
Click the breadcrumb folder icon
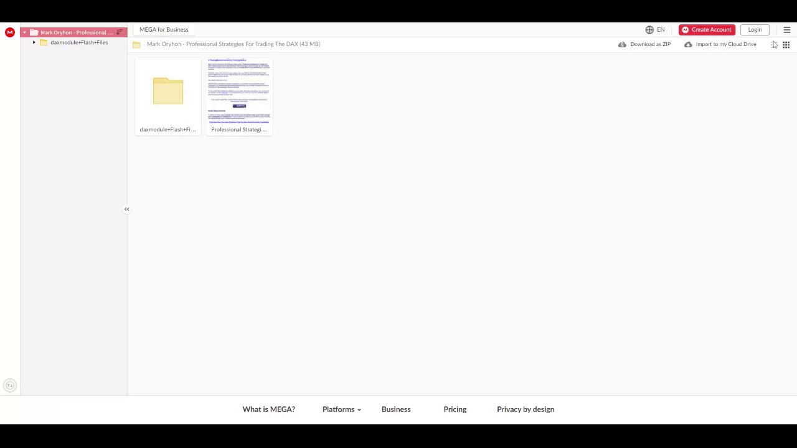[136, 45]
